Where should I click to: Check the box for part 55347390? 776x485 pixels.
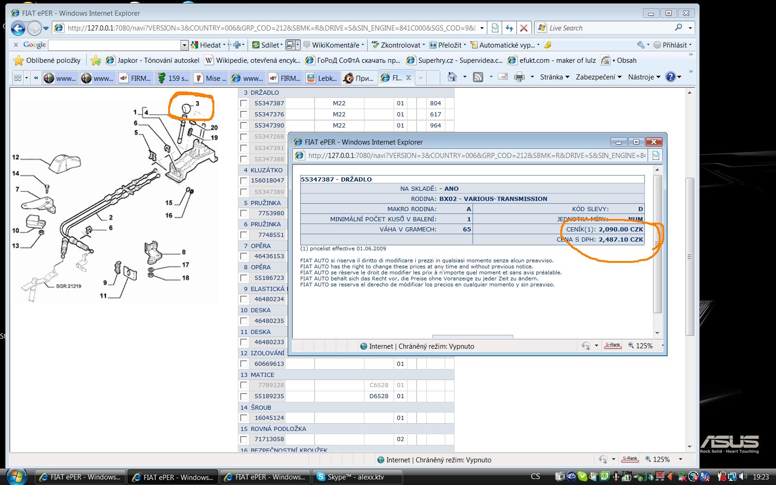coord(244,126)
